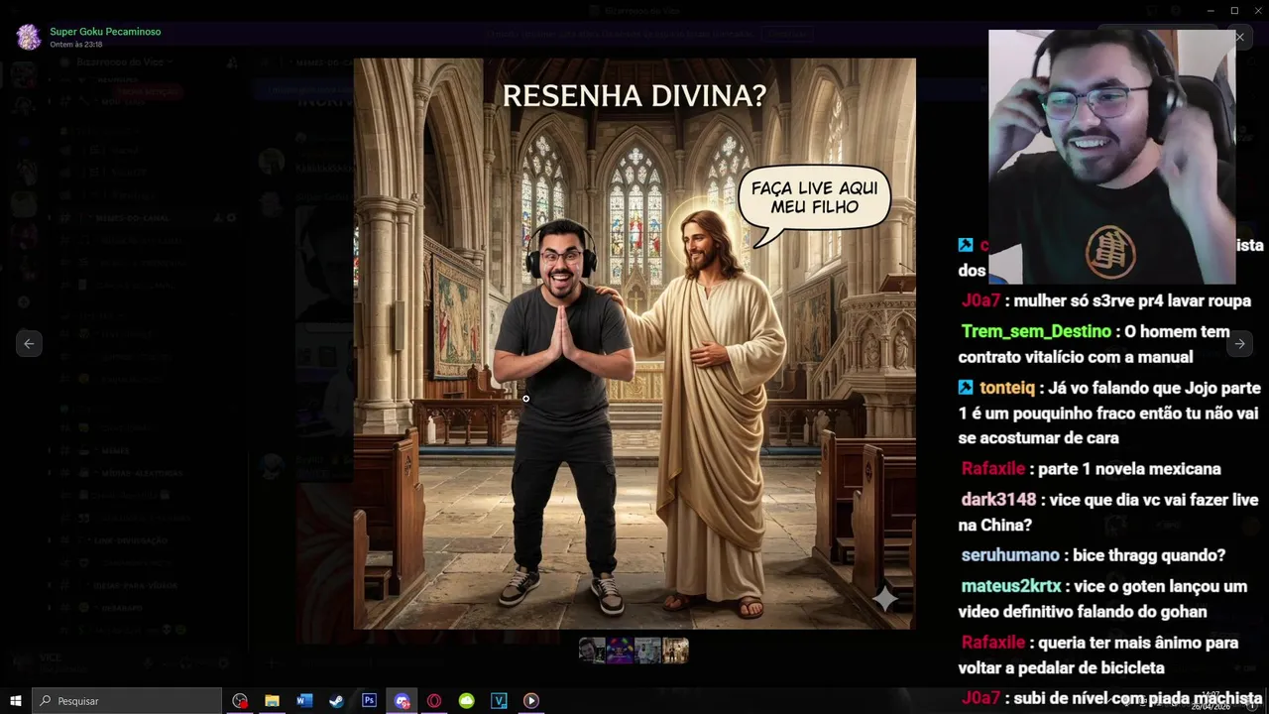Go to the next image in the viewer

[x=1239, y=344]
